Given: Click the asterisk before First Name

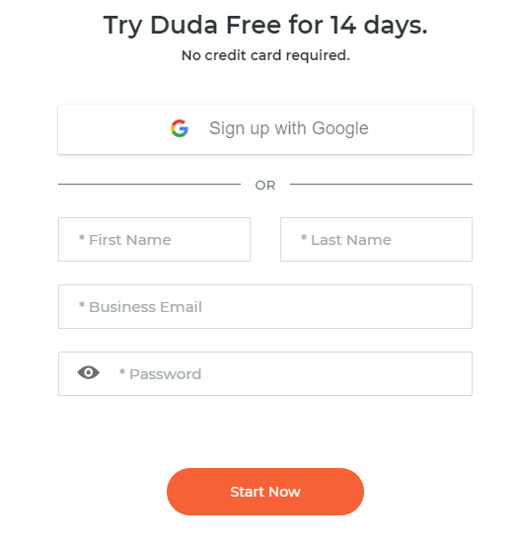Looking at the screenshot, I should pyautogui.click(x=82, y=238).
